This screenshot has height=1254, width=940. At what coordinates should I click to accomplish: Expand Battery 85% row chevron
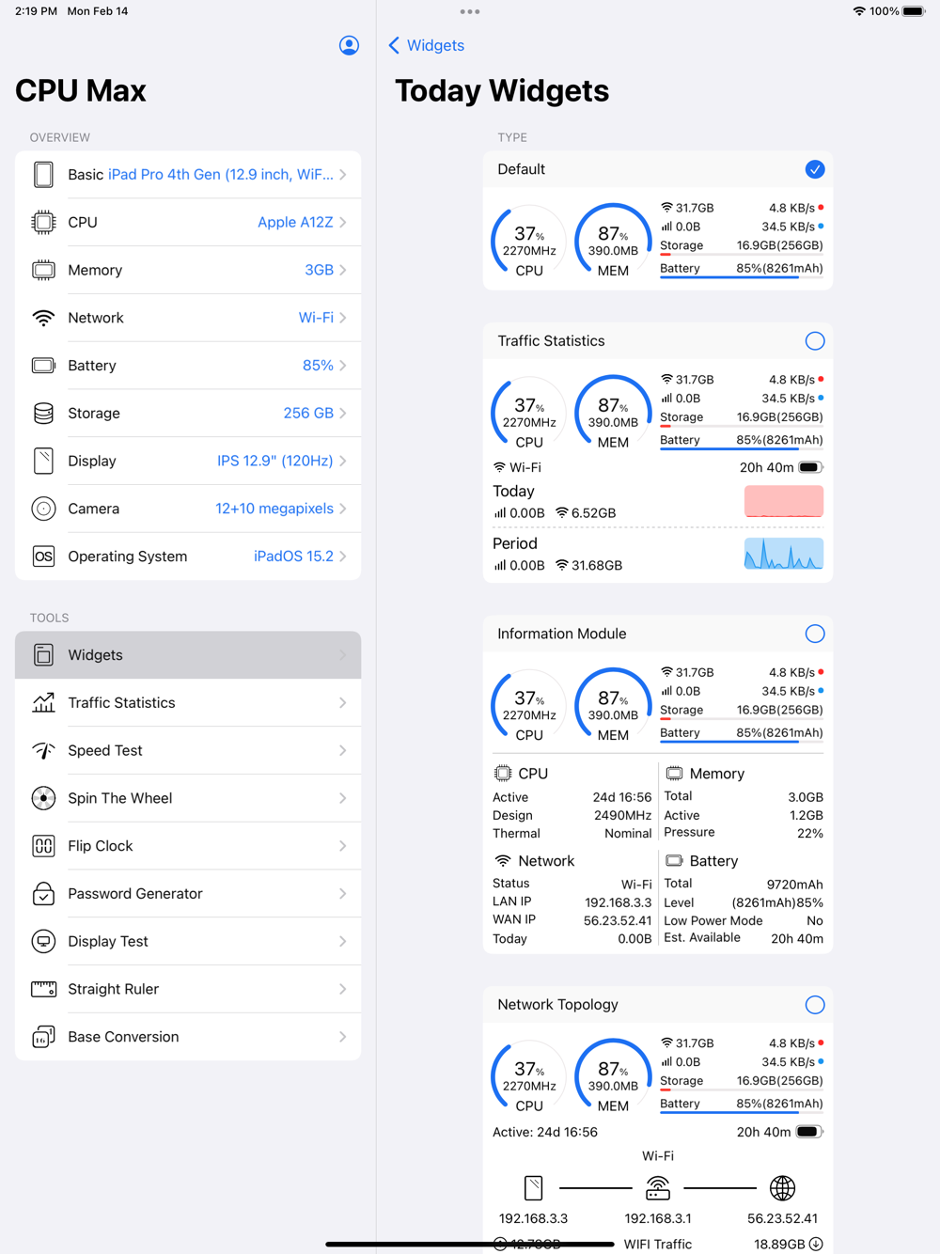343,366
